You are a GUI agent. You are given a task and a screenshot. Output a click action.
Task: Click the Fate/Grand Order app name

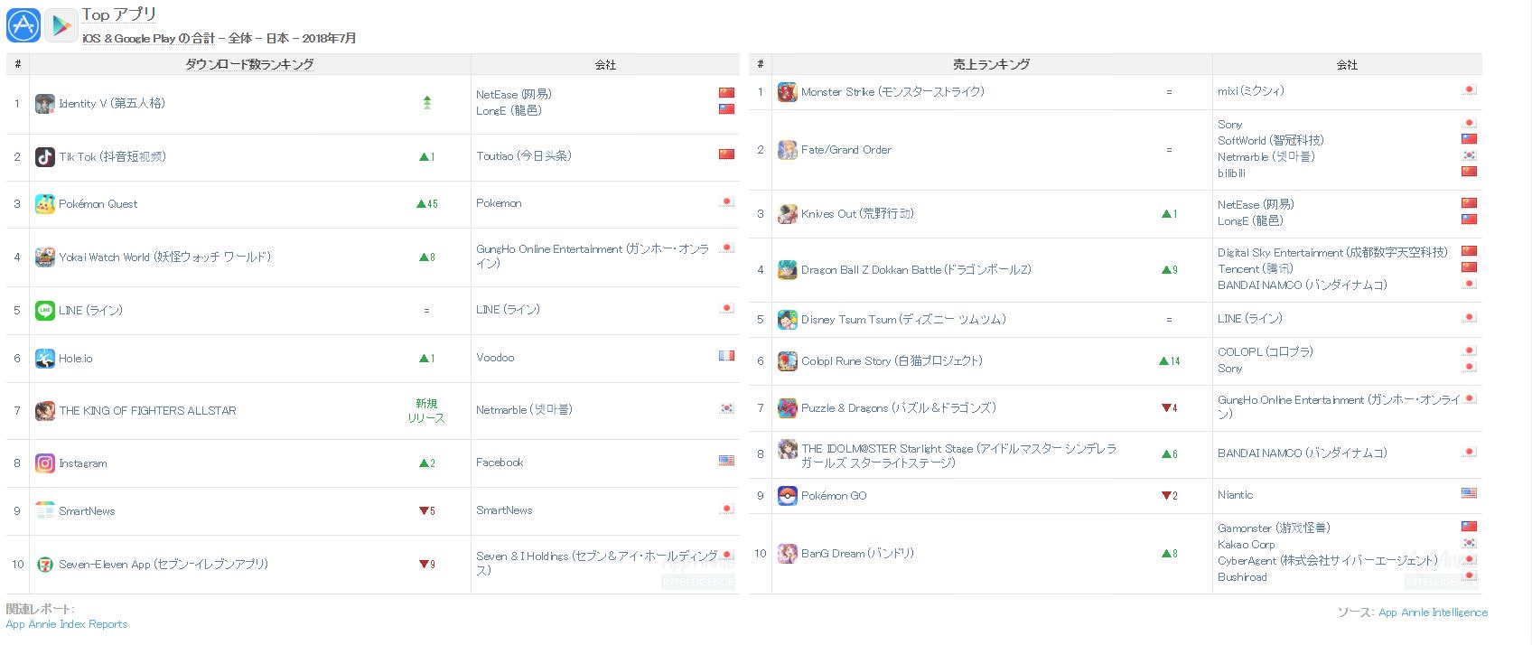[x=846, y=150]
